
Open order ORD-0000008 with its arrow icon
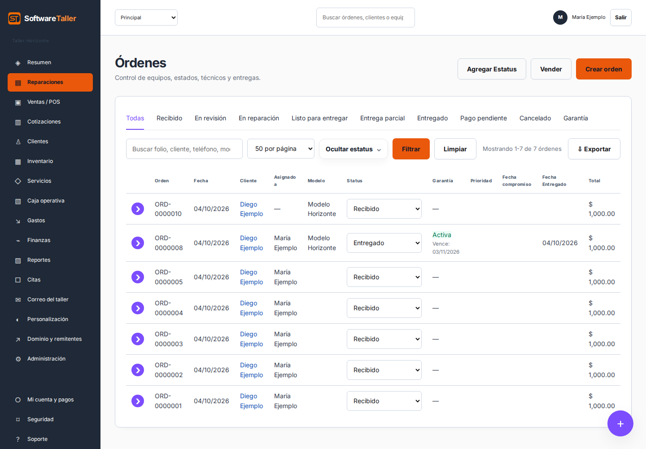tap(138, 243)
